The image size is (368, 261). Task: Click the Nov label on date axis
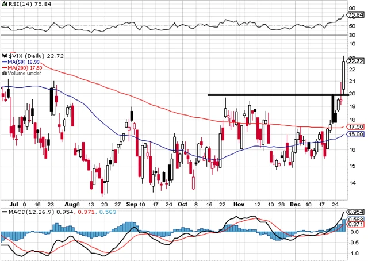click(239, 205)
